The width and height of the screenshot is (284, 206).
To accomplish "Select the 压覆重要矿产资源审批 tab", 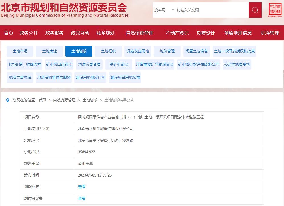I will (155, 64).
